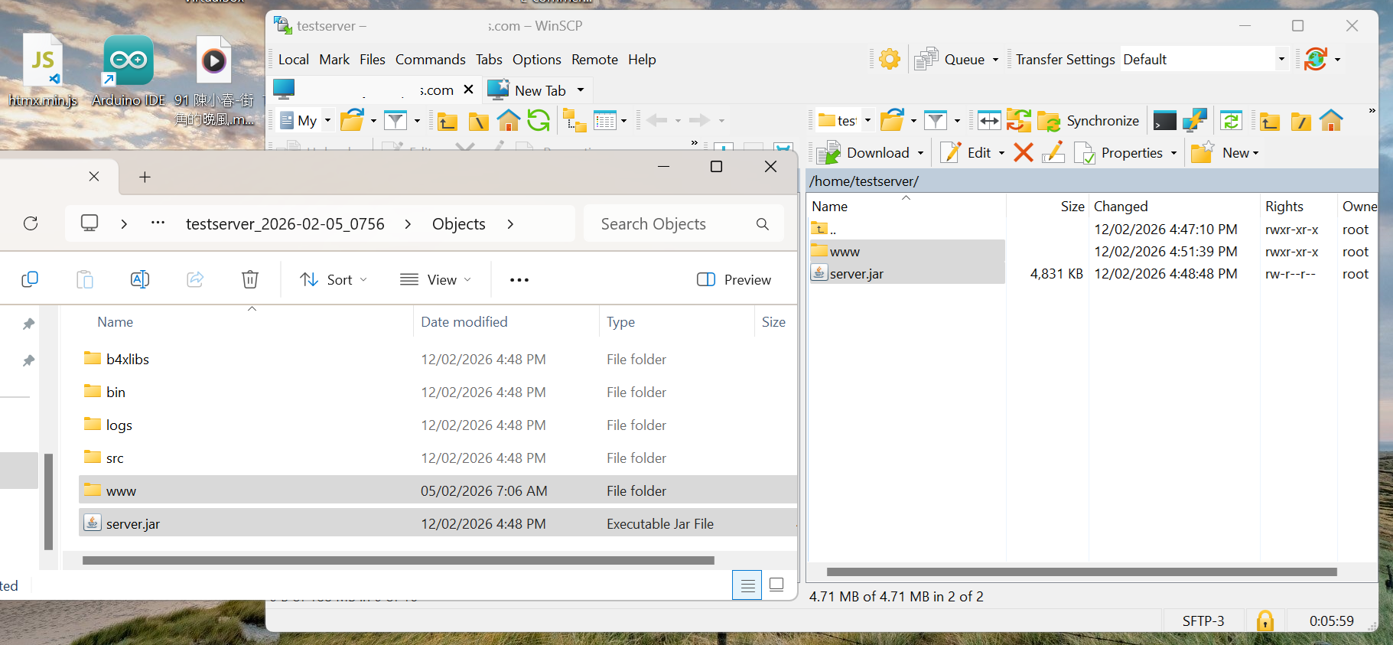Open the Mark menu in WinSCP

334,60
